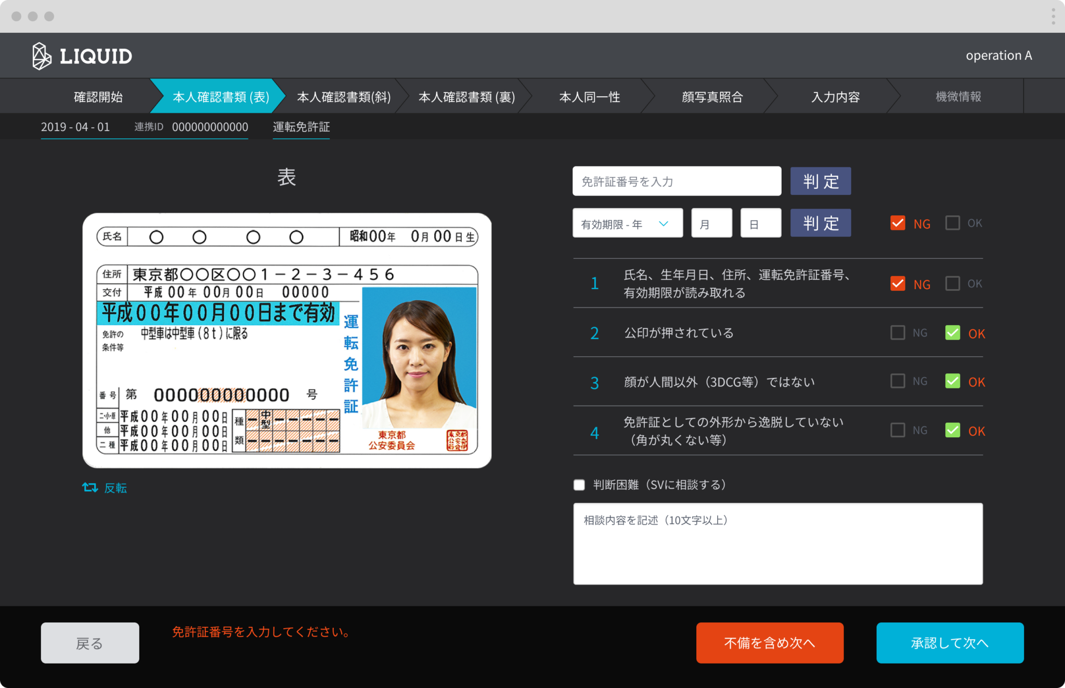
Task: Open the 入力内容 step tab
Action: pos(835,97)
